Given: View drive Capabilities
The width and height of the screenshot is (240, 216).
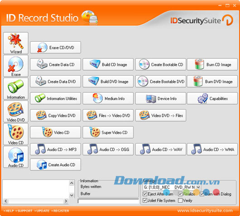Looking at the screenshot, I should click(x=212, y=98).
